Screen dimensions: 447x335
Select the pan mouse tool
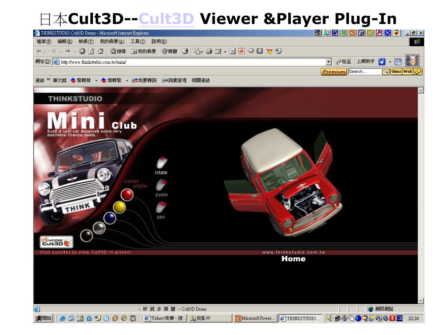(161, 211)
